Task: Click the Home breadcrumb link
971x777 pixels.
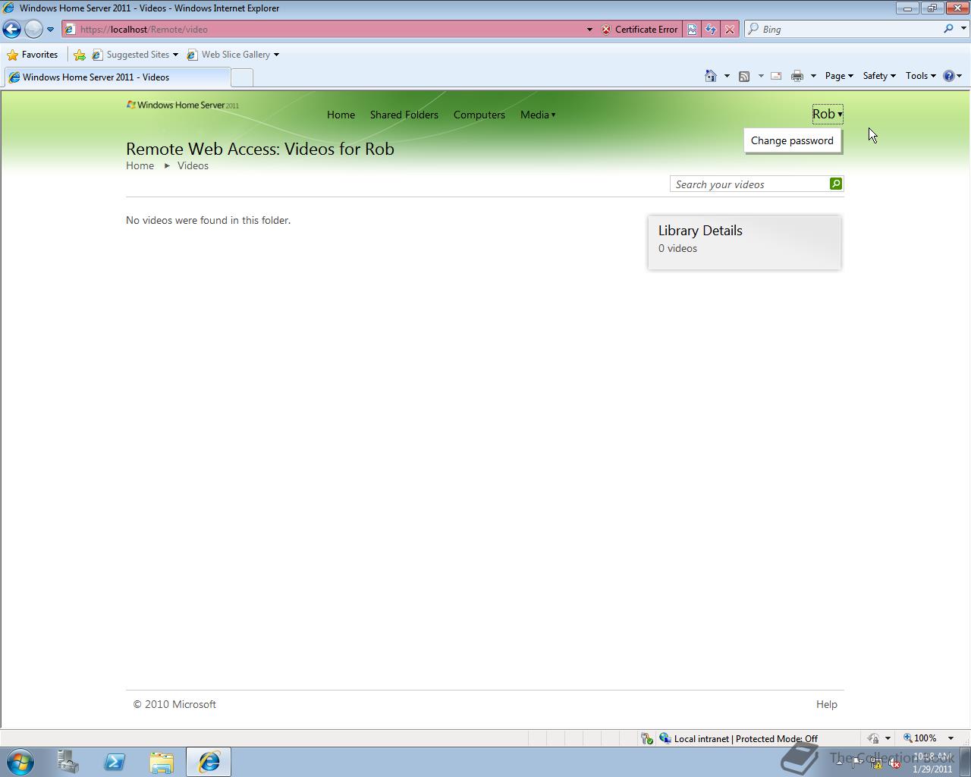Action: pos(140,165)
